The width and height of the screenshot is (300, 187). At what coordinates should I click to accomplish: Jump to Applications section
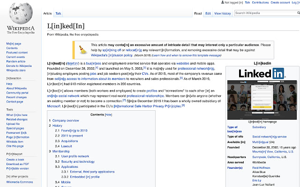[70, 167]
